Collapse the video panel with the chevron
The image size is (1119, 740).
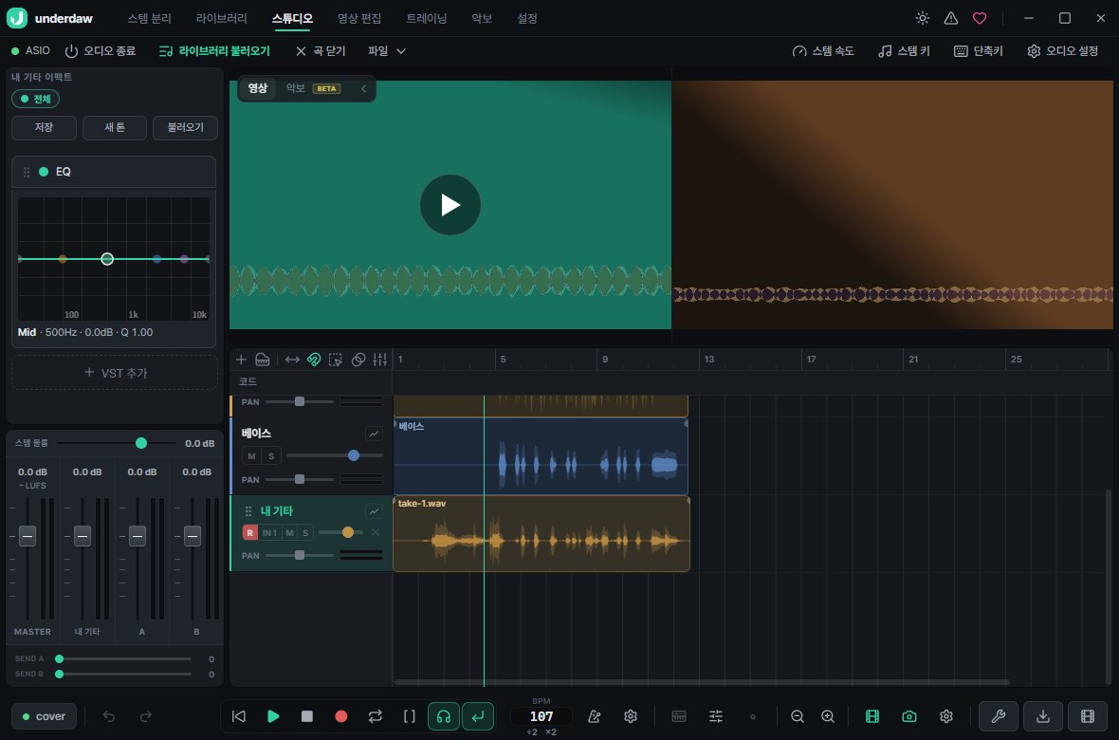(x=363, y=88)
